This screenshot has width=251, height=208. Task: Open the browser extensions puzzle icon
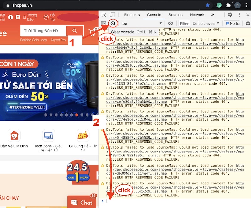point(228,5)
